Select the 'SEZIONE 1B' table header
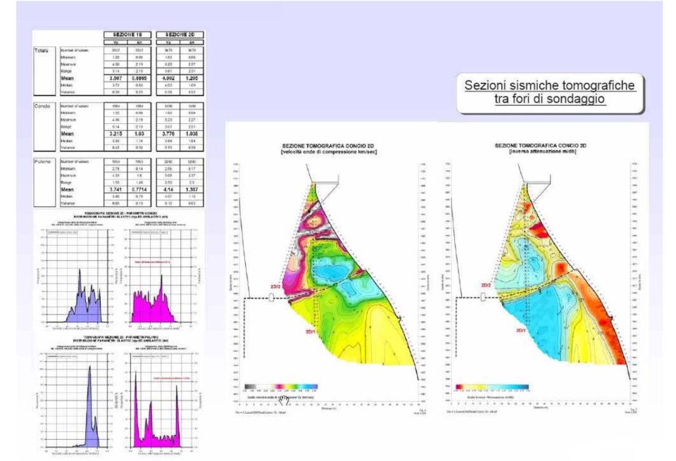The height and width of the screenshot is (461, 676). click(127, 34)
